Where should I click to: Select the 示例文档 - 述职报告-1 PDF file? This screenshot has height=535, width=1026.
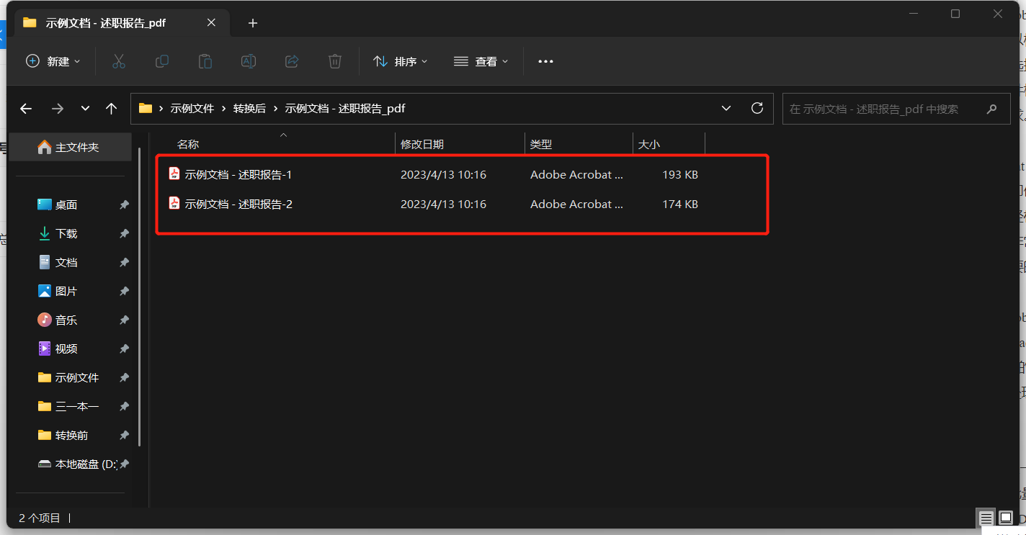tap(238, 175)
